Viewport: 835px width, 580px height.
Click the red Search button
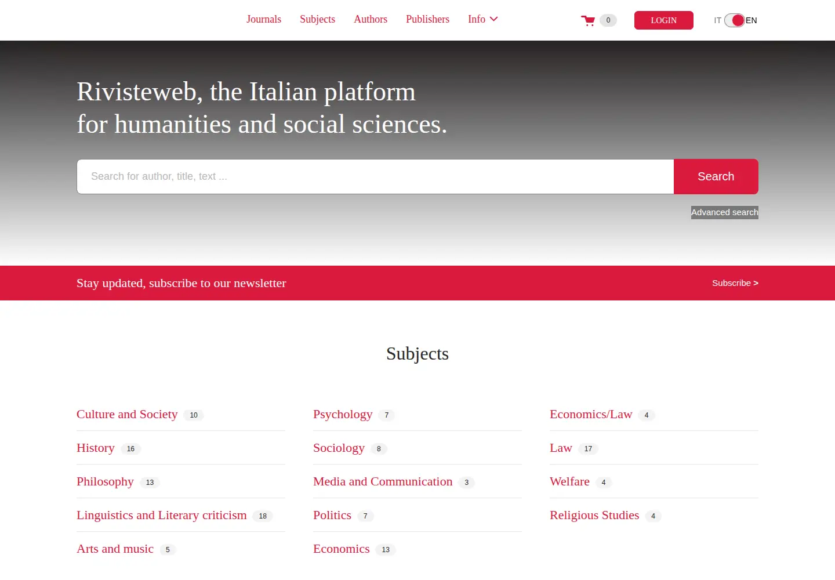[716, 176]
